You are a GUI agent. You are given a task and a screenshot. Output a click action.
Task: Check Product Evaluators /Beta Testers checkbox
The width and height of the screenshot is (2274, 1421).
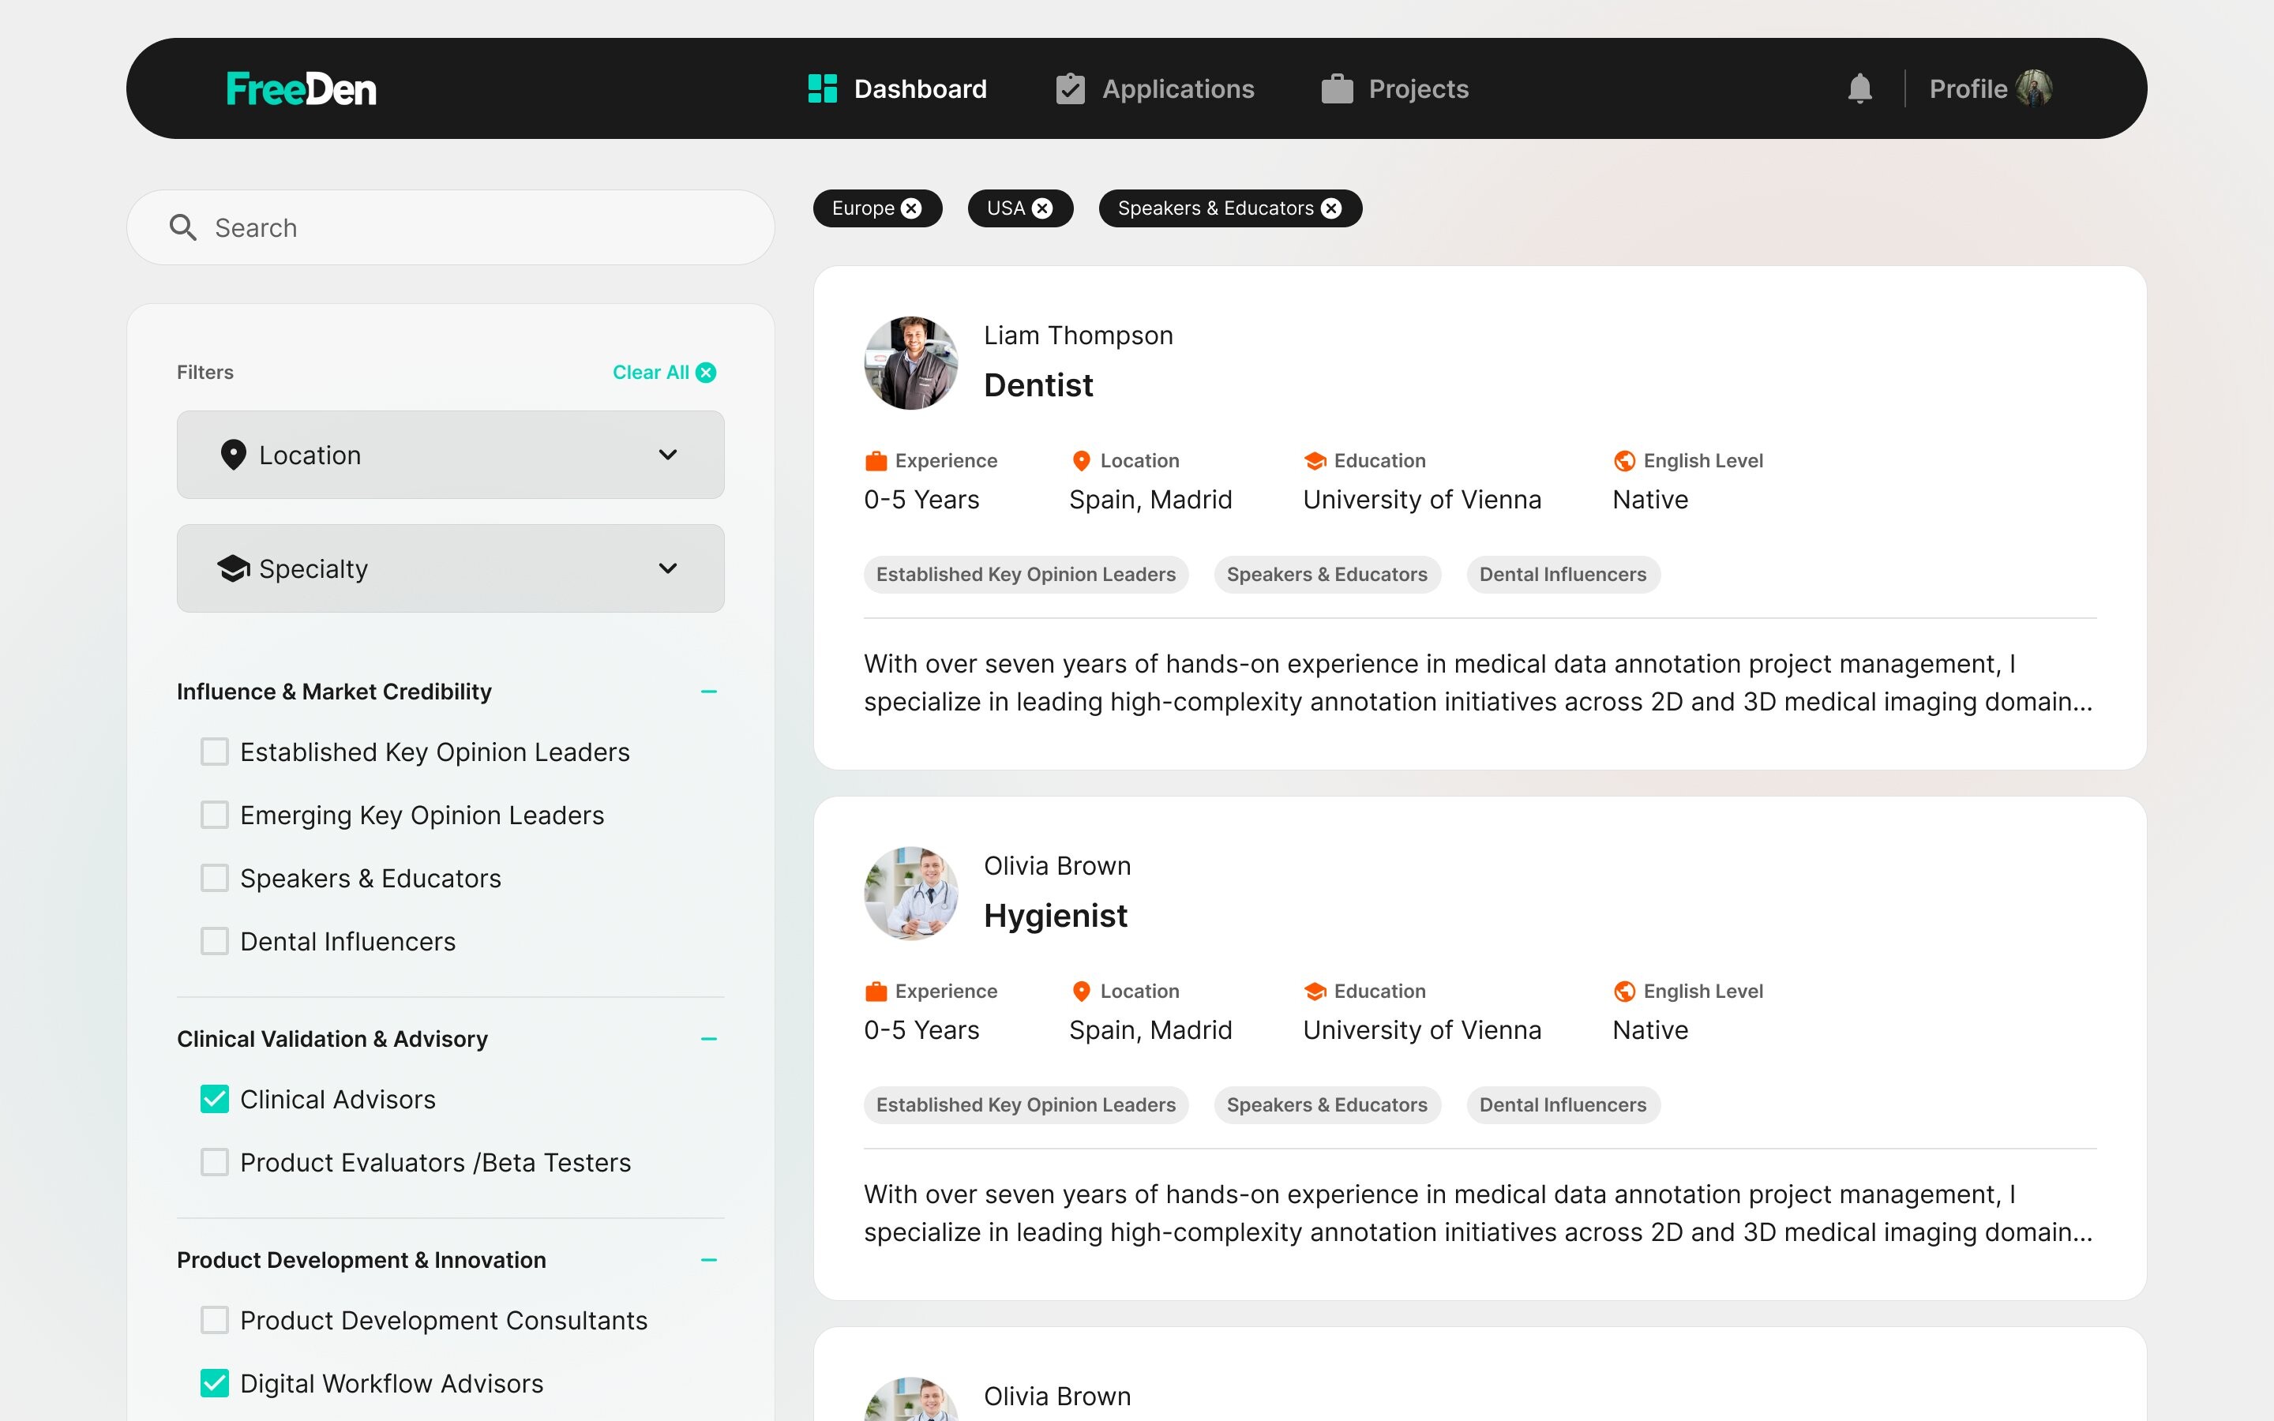pos(214,1163)
